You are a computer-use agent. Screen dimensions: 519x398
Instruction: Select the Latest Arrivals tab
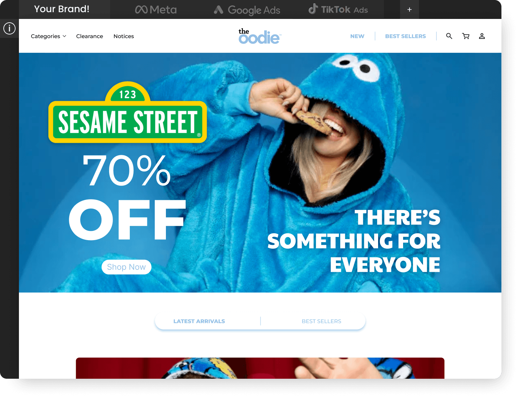(199, 321)
